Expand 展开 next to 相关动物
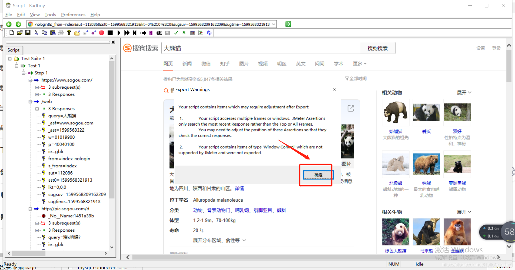Image resolution: width=515 pixels, height=270 pixels. [x=464, y=93]
